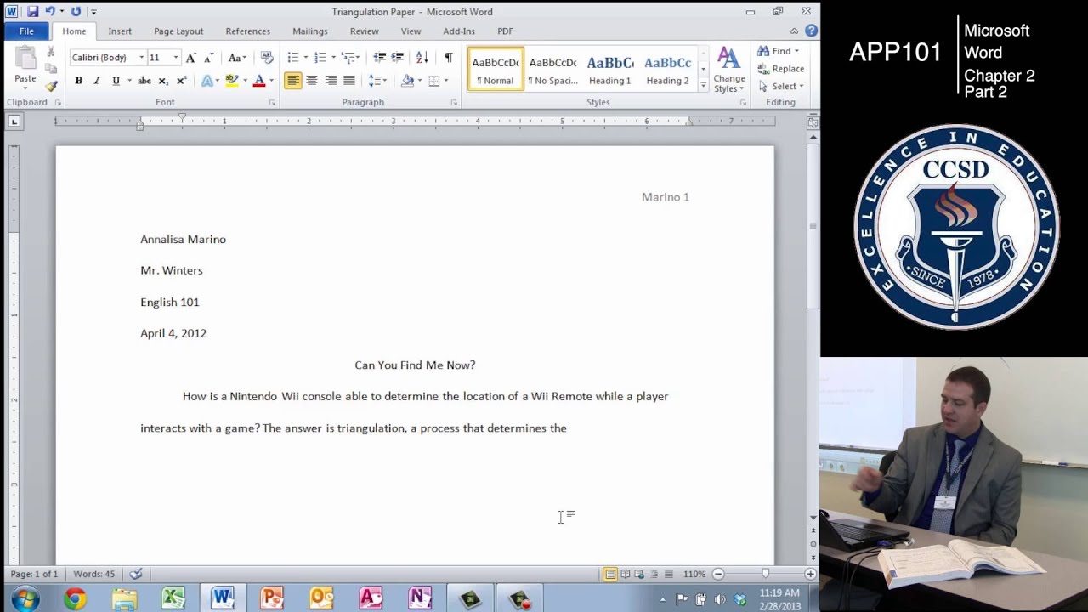Click the Select button in Editing
The image size is (1088, 612).
point(780,86)
